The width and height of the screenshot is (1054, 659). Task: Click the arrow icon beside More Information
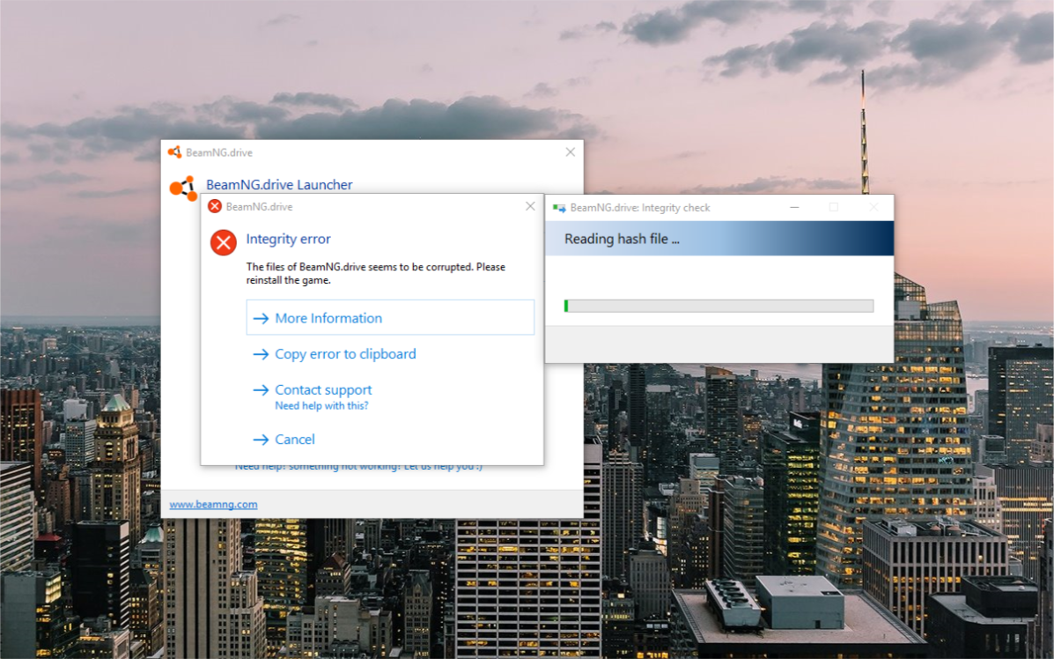261,318
